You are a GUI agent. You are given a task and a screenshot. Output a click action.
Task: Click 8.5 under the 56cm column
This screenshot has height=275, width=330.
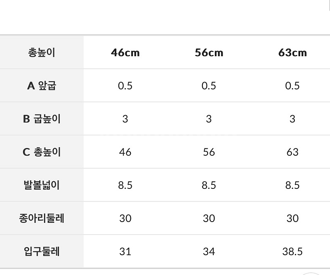(x=209, y=185)
